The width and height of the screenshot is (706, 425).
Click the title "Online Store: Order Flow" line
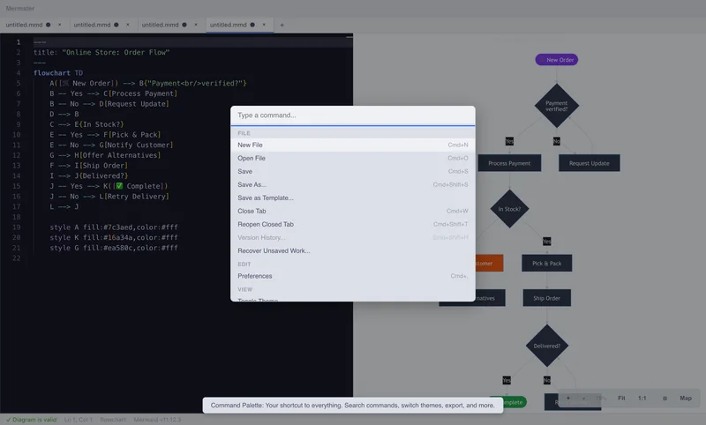(101, 52)
